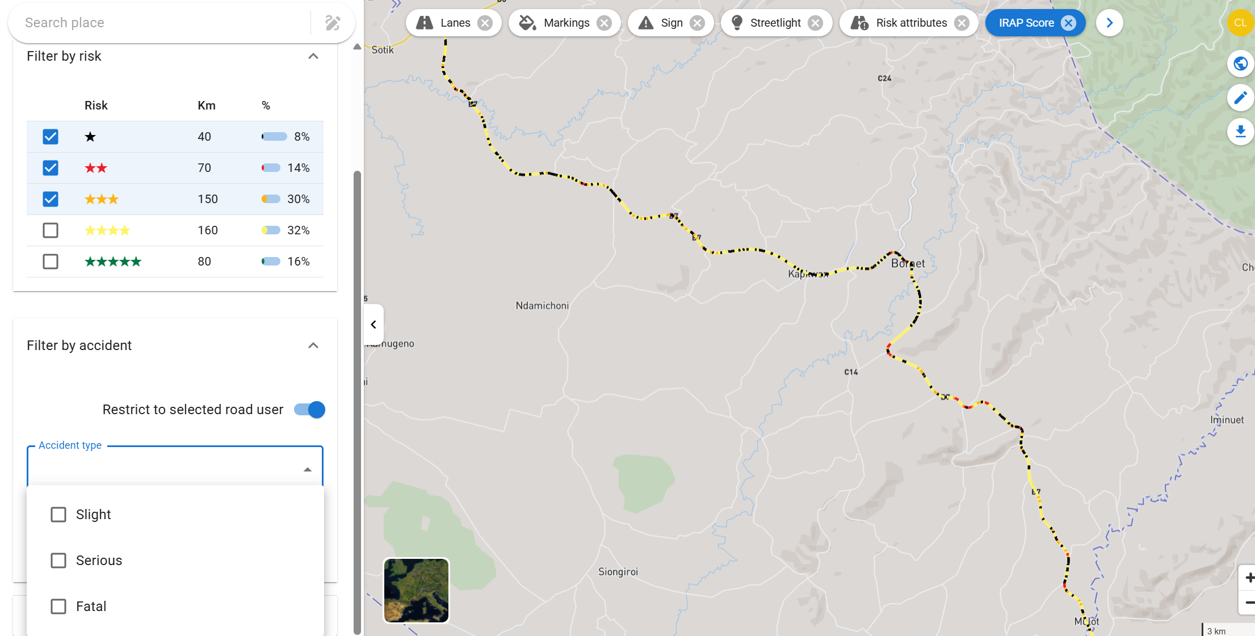Image resolution: width=1255 pixels, height=636 pixels.
Task: Download map data using download icon
Action: click(1241, 132)
